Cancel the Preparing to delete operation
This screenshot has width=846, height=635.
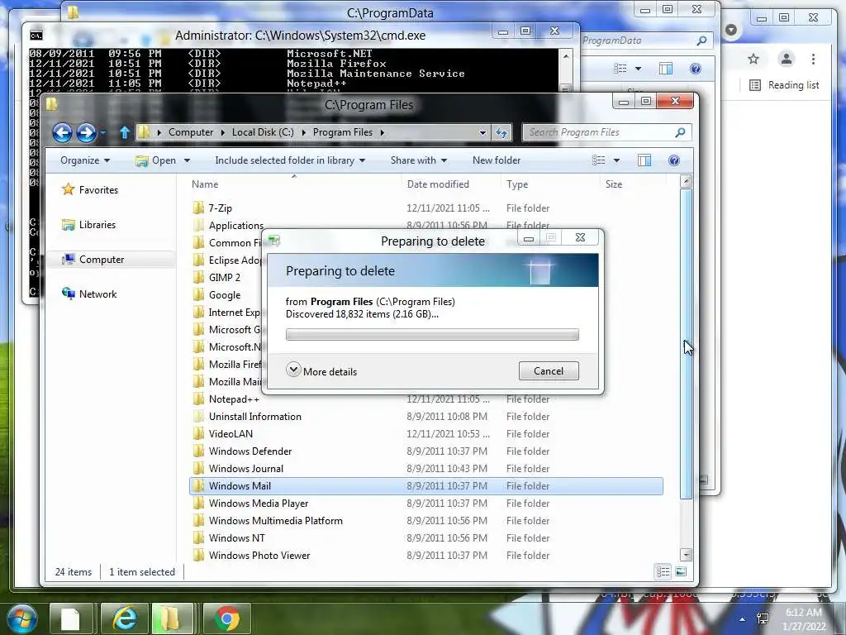click(x=549, y=371)
